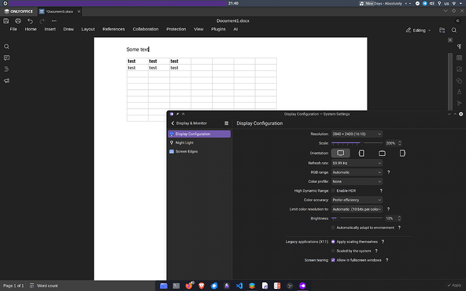This screenshot has width=466, height=291.
Task: Open the three-dots quick access menu
Action: [54, 21]
